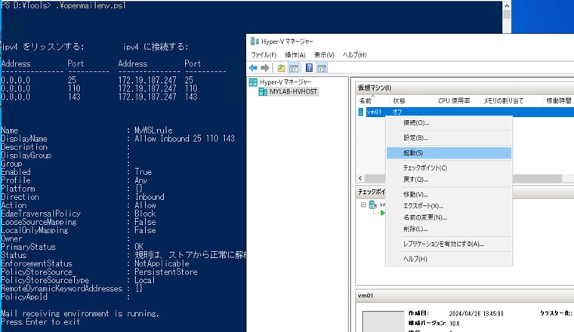This screenshot has height=332, width=574.
Task: Click the オフ state cell for vm01
Action: point(397,112)
